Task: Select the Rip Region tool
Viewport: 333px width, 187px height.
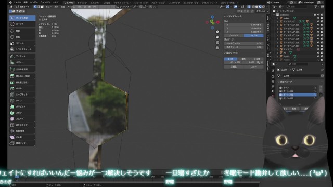Action: pos(22,143)
